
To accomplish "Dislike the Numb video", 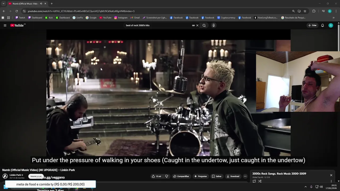I will click(x=167, y=176).
